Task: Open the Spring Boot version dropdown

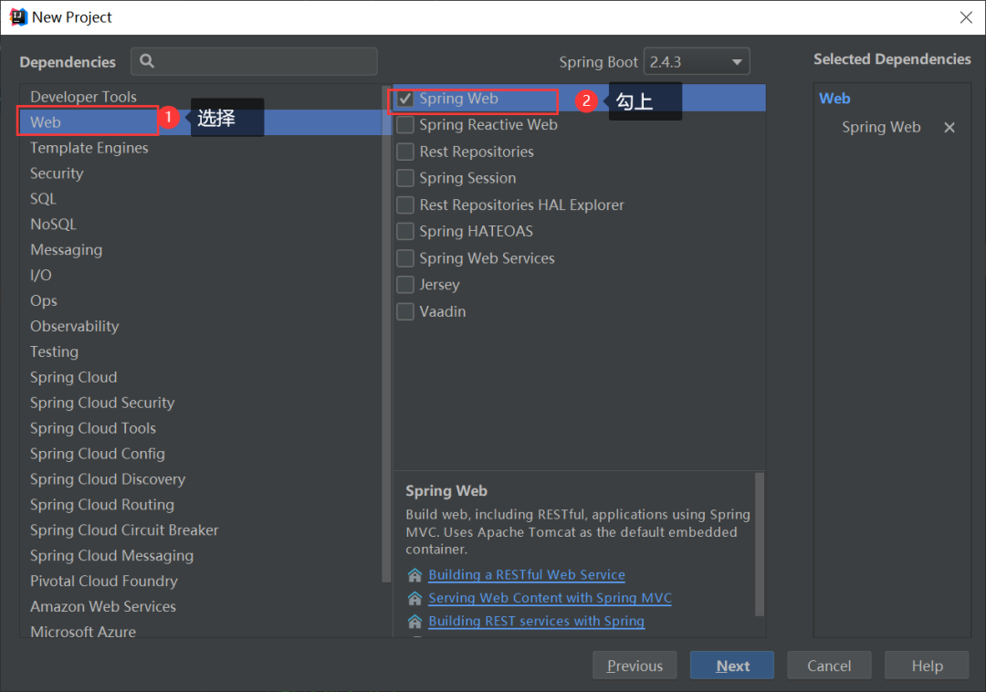Action: pyautogui.click(x=697, y=61)
